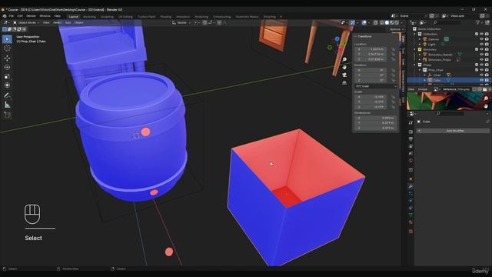Viewport: 492px width, 277px height.
Task: Select the 3D Cursor tool
Action: pyautogui.click(x=7, y=48)
